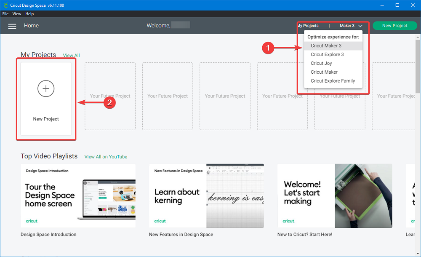The height and width of the screenshot is (257, 421).
Task: Open the New Project card
Action: pyautogui.click(x=46, y=99)
